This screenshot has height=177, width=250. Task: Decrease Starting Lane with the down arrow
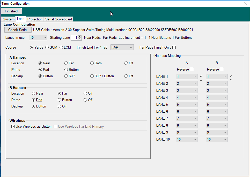(80, 39)
